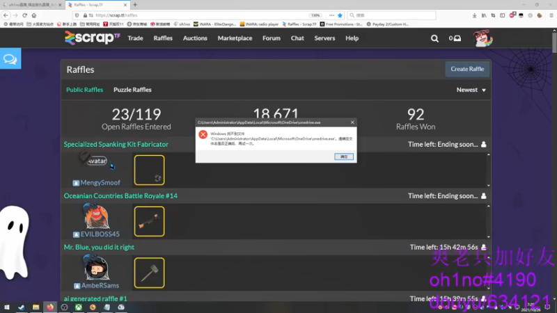Open the user profile avatar menu

483,38
